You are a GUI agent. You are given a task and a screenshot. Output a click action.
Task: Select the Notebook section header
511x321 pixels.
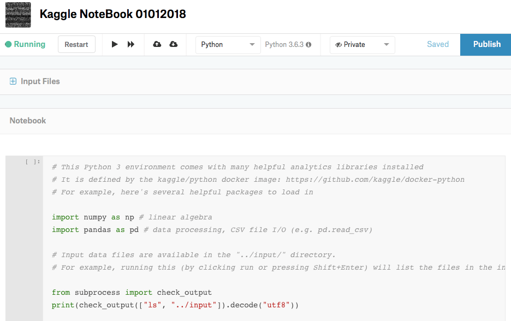click(28, 121)
